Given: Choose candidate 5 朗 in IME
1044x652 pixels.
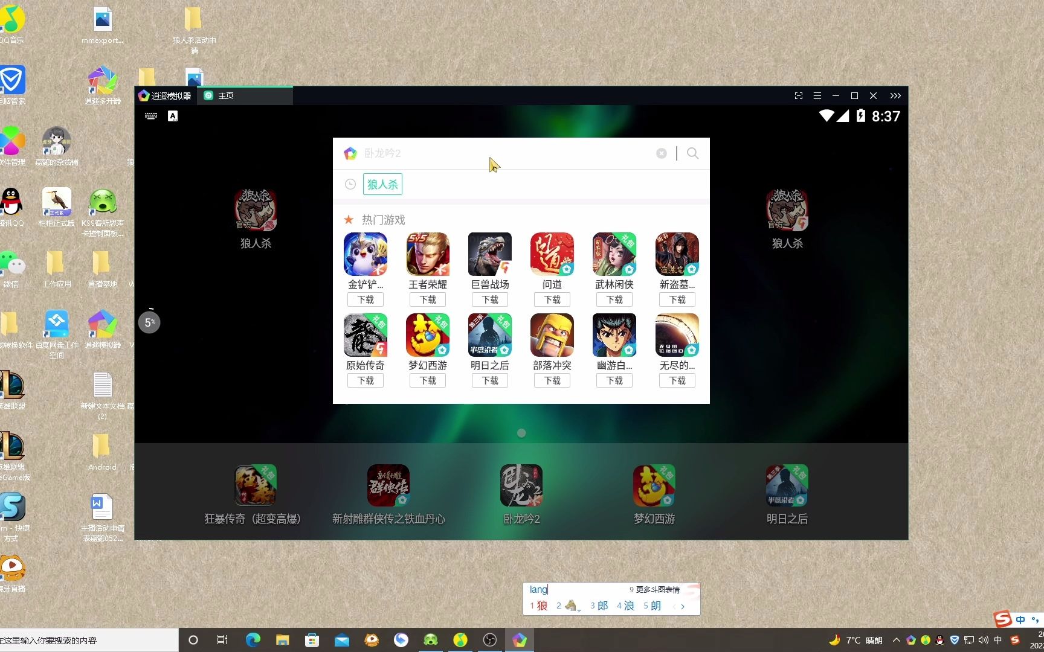Looking at the screenshot, I should click(652, 606).
